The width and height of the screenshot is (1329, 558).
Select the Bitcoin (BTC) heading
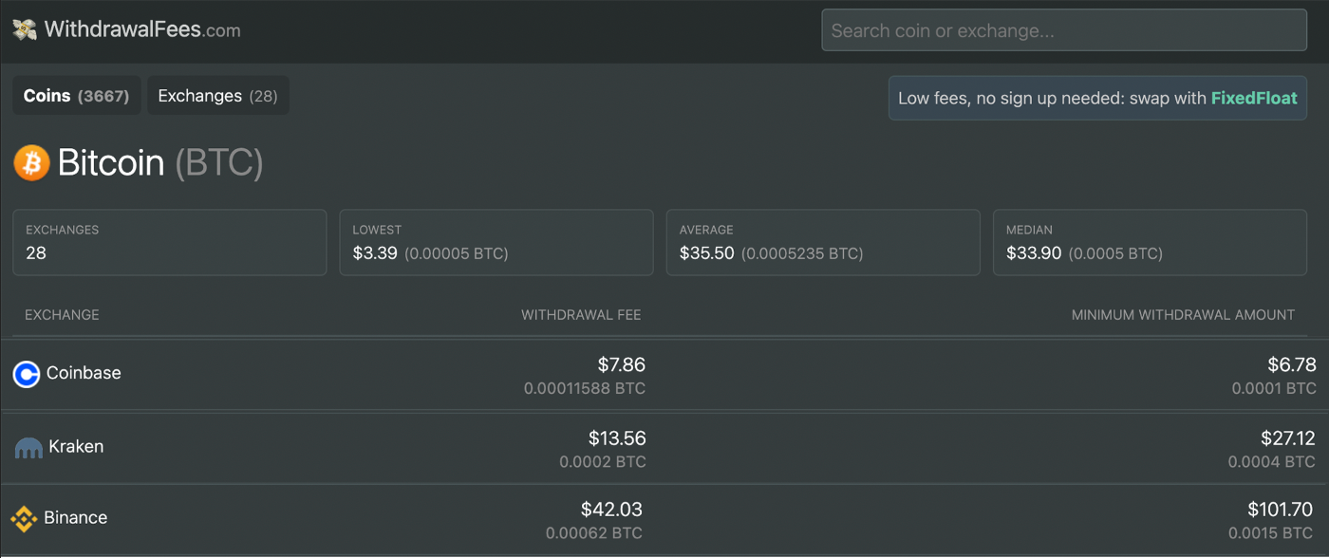click(160, 163)
